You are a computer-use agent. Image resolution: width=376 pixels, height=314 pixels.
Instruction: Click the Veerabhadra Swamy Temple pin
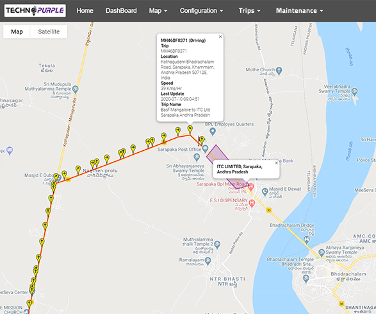coord(354,91)
